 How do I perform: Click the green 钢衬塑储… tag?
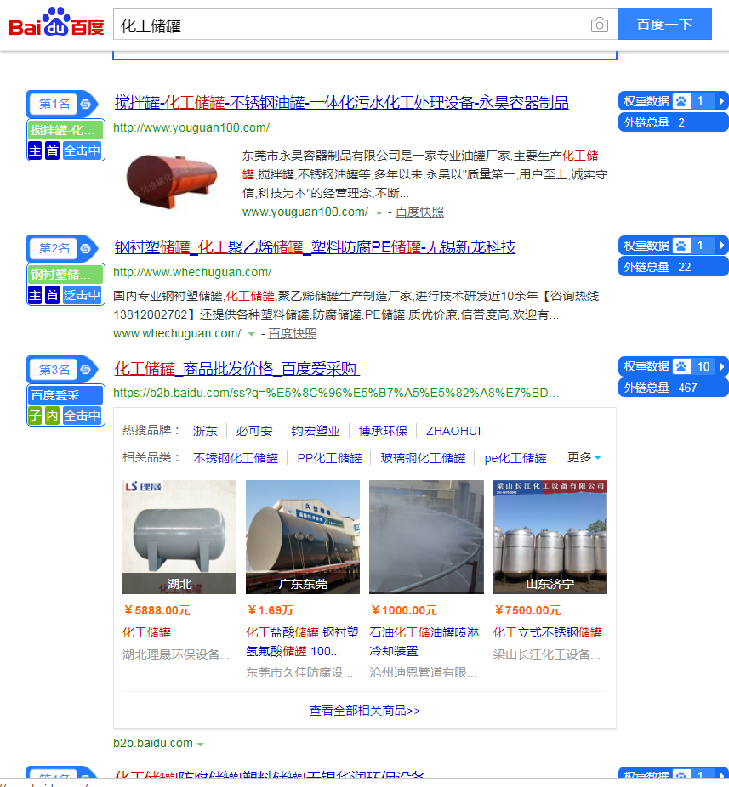pos(65,275)
